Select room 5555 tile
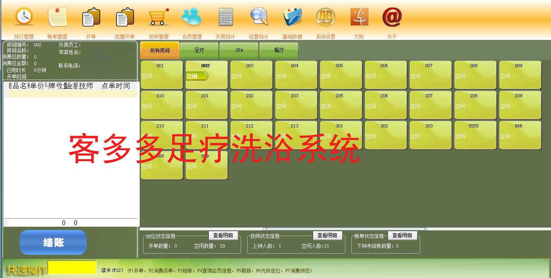Viewport: 551px width, 278px height. pyautogui.click(x=475, y=135)
